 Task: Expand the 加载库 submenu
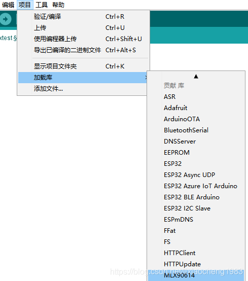(83, 78)
